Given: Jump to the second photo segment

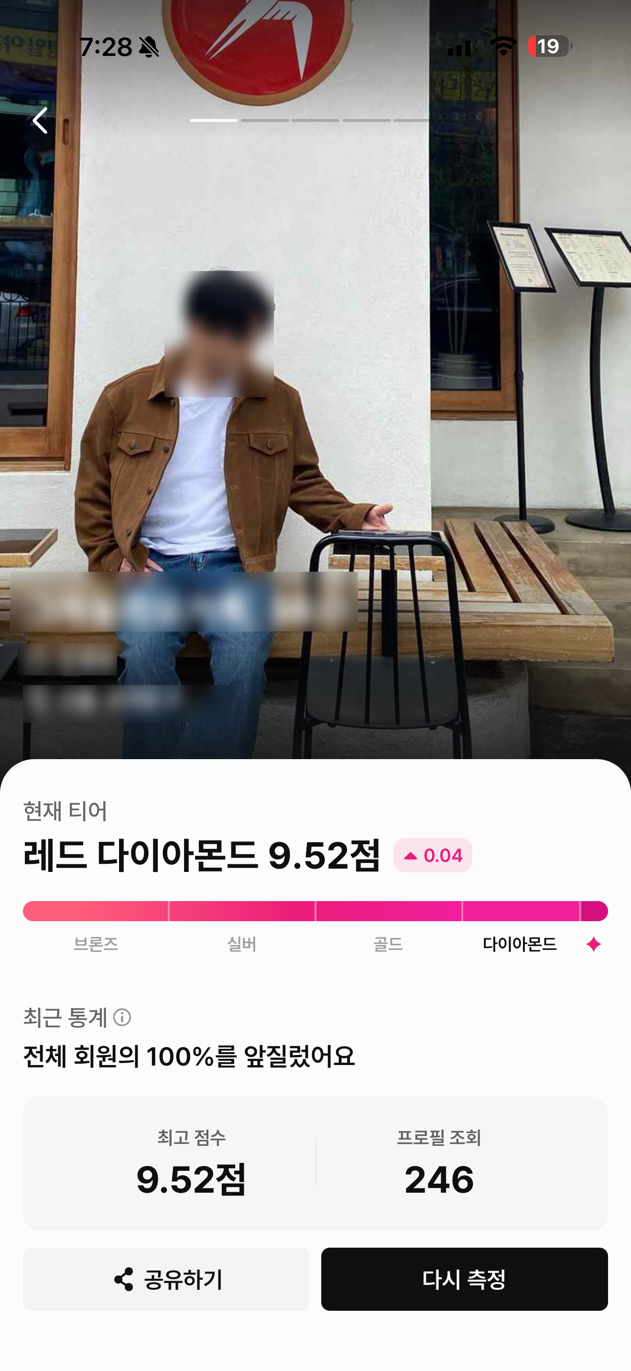Looking at the screenshot, I should (265, 120).
